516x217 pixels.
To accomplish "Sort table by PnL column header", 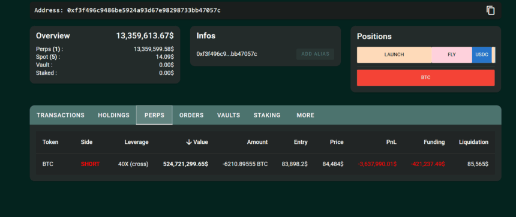I will point(391,142).
